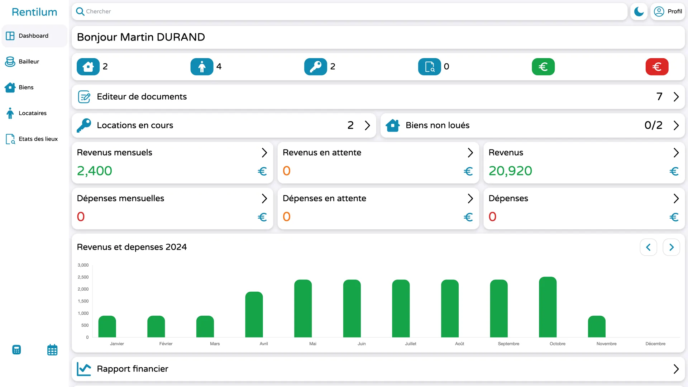688x387 pixels.
Task: Click the Bonjour Martin DURAND greeting
Action: point(141,37)
